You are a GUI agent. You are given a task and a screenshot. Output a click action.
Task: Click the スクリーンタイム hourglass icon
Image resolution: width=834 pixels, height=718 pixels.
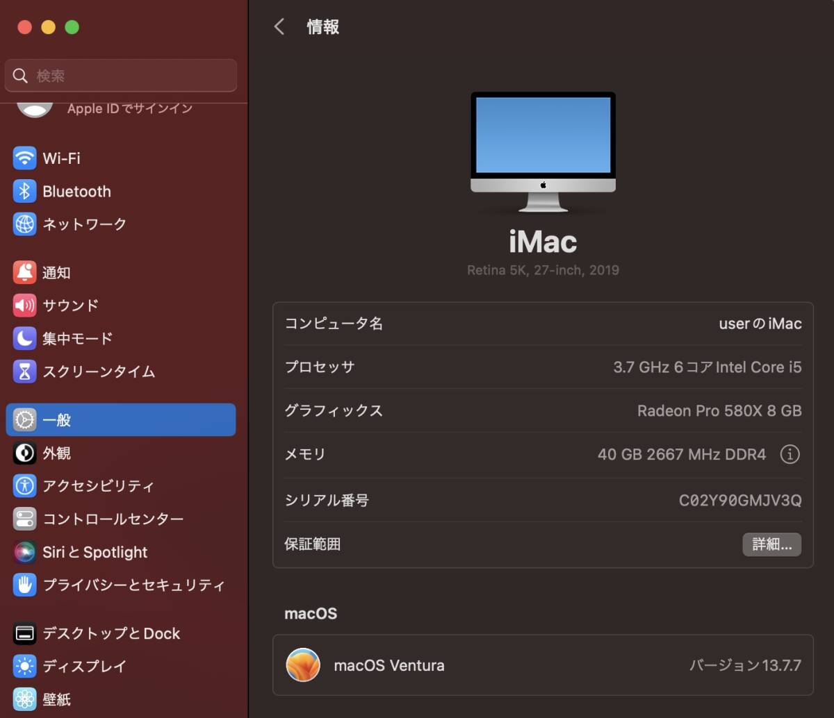(24, 371)
